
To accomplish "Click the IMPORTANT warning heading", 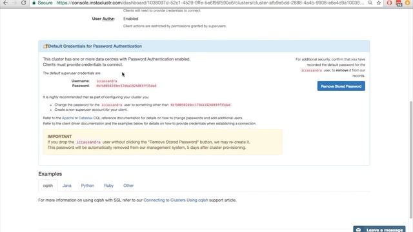I will click(x=59, y=137).
